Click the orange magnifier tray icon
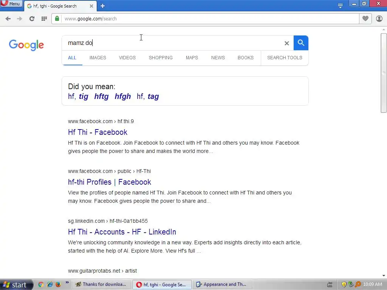 [x=358, y=284]
